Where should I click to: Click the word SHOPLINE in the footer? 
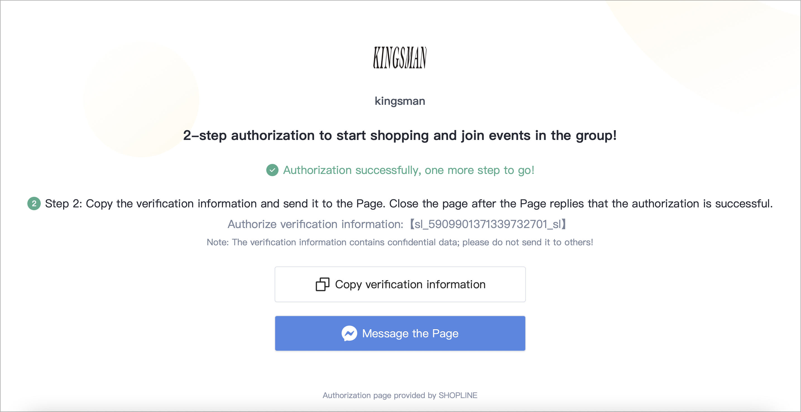point(458,395)
